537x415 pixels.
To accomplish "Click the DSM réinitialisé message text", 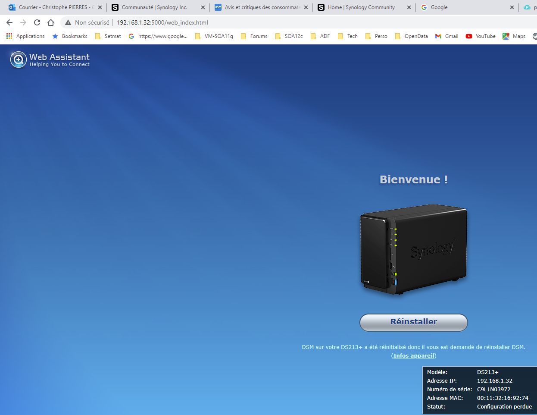I will coord(414,347).
